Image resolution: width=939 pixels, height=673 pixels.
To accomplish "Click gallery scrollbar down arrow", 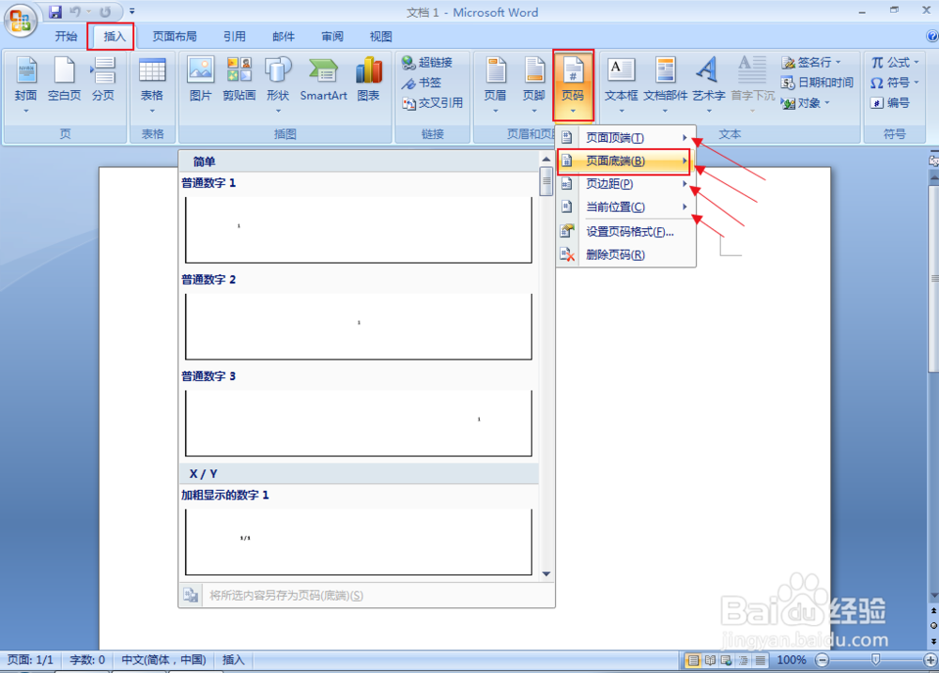I will [546, 574].
